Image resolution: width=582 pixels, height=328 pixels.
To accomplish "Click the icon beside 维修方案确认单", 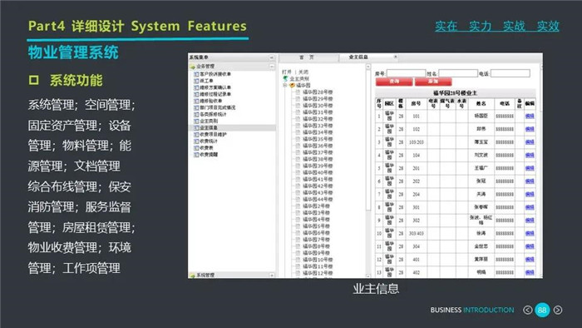I will point(196,87).
